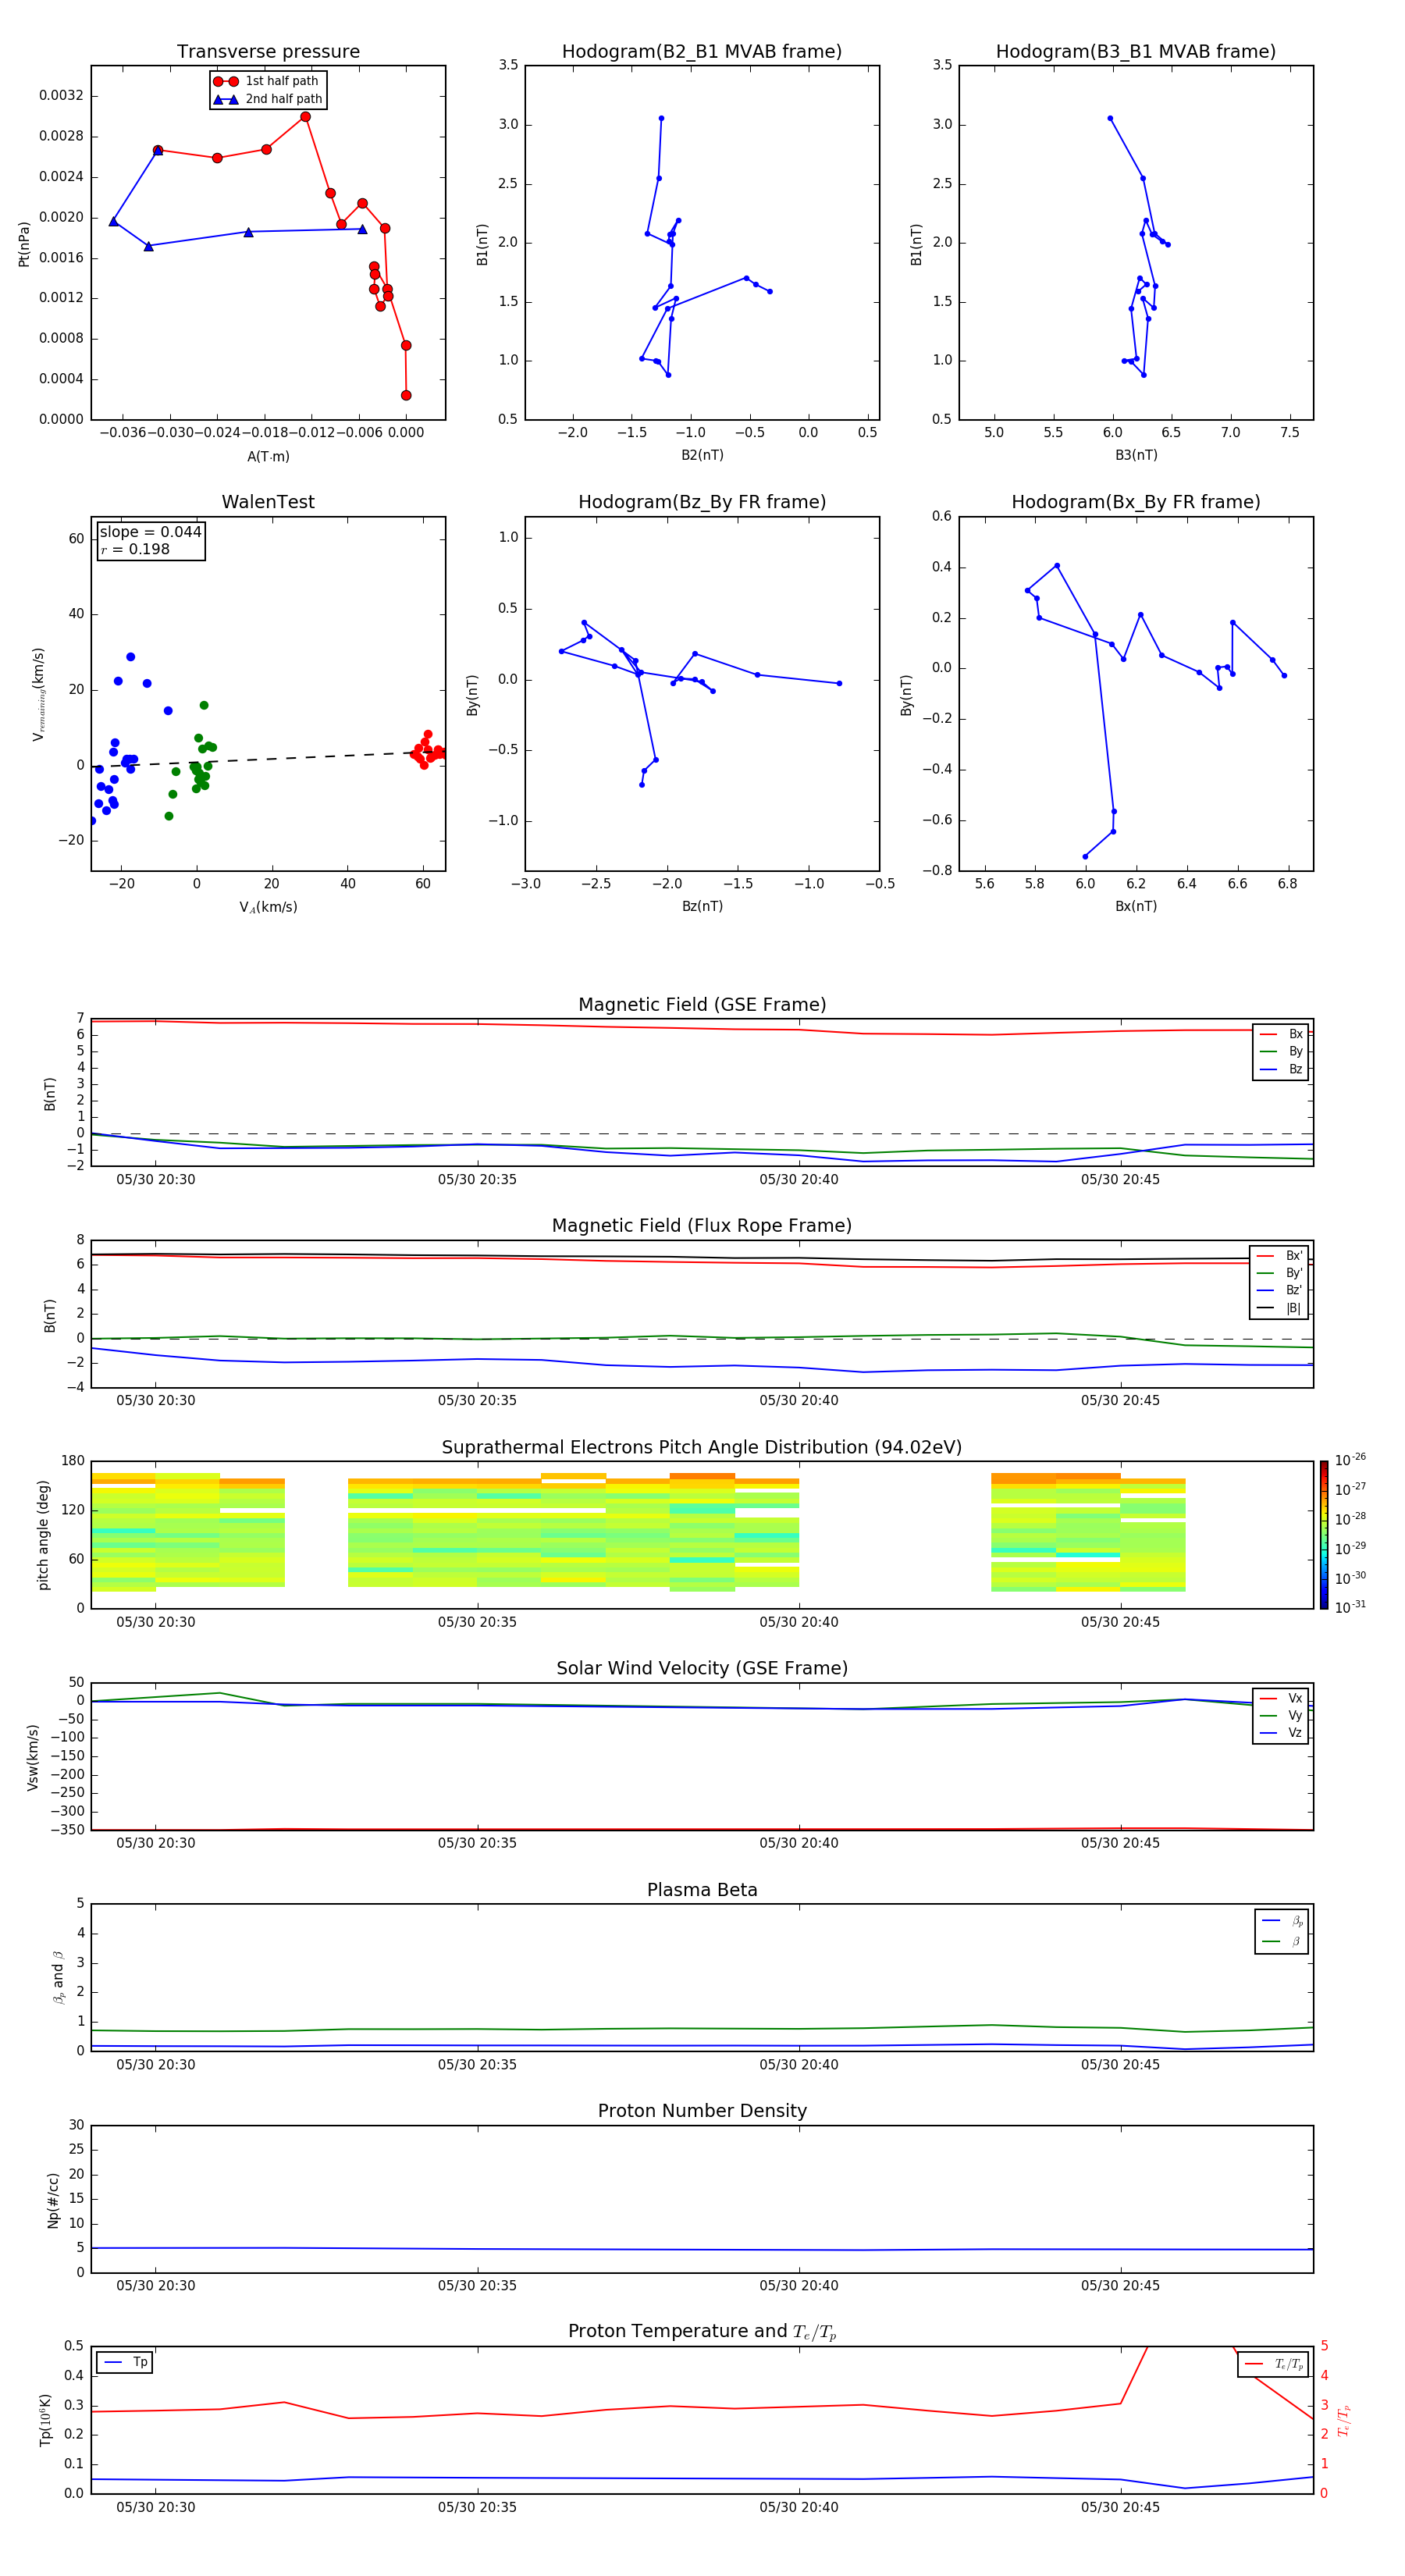The image size is (1405, 2576).
Task: Select the '1st half path' legend entry
Action: tap(266, 81)
